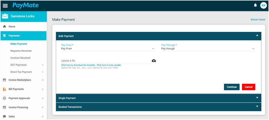Open the Know more link

(258, 19)
